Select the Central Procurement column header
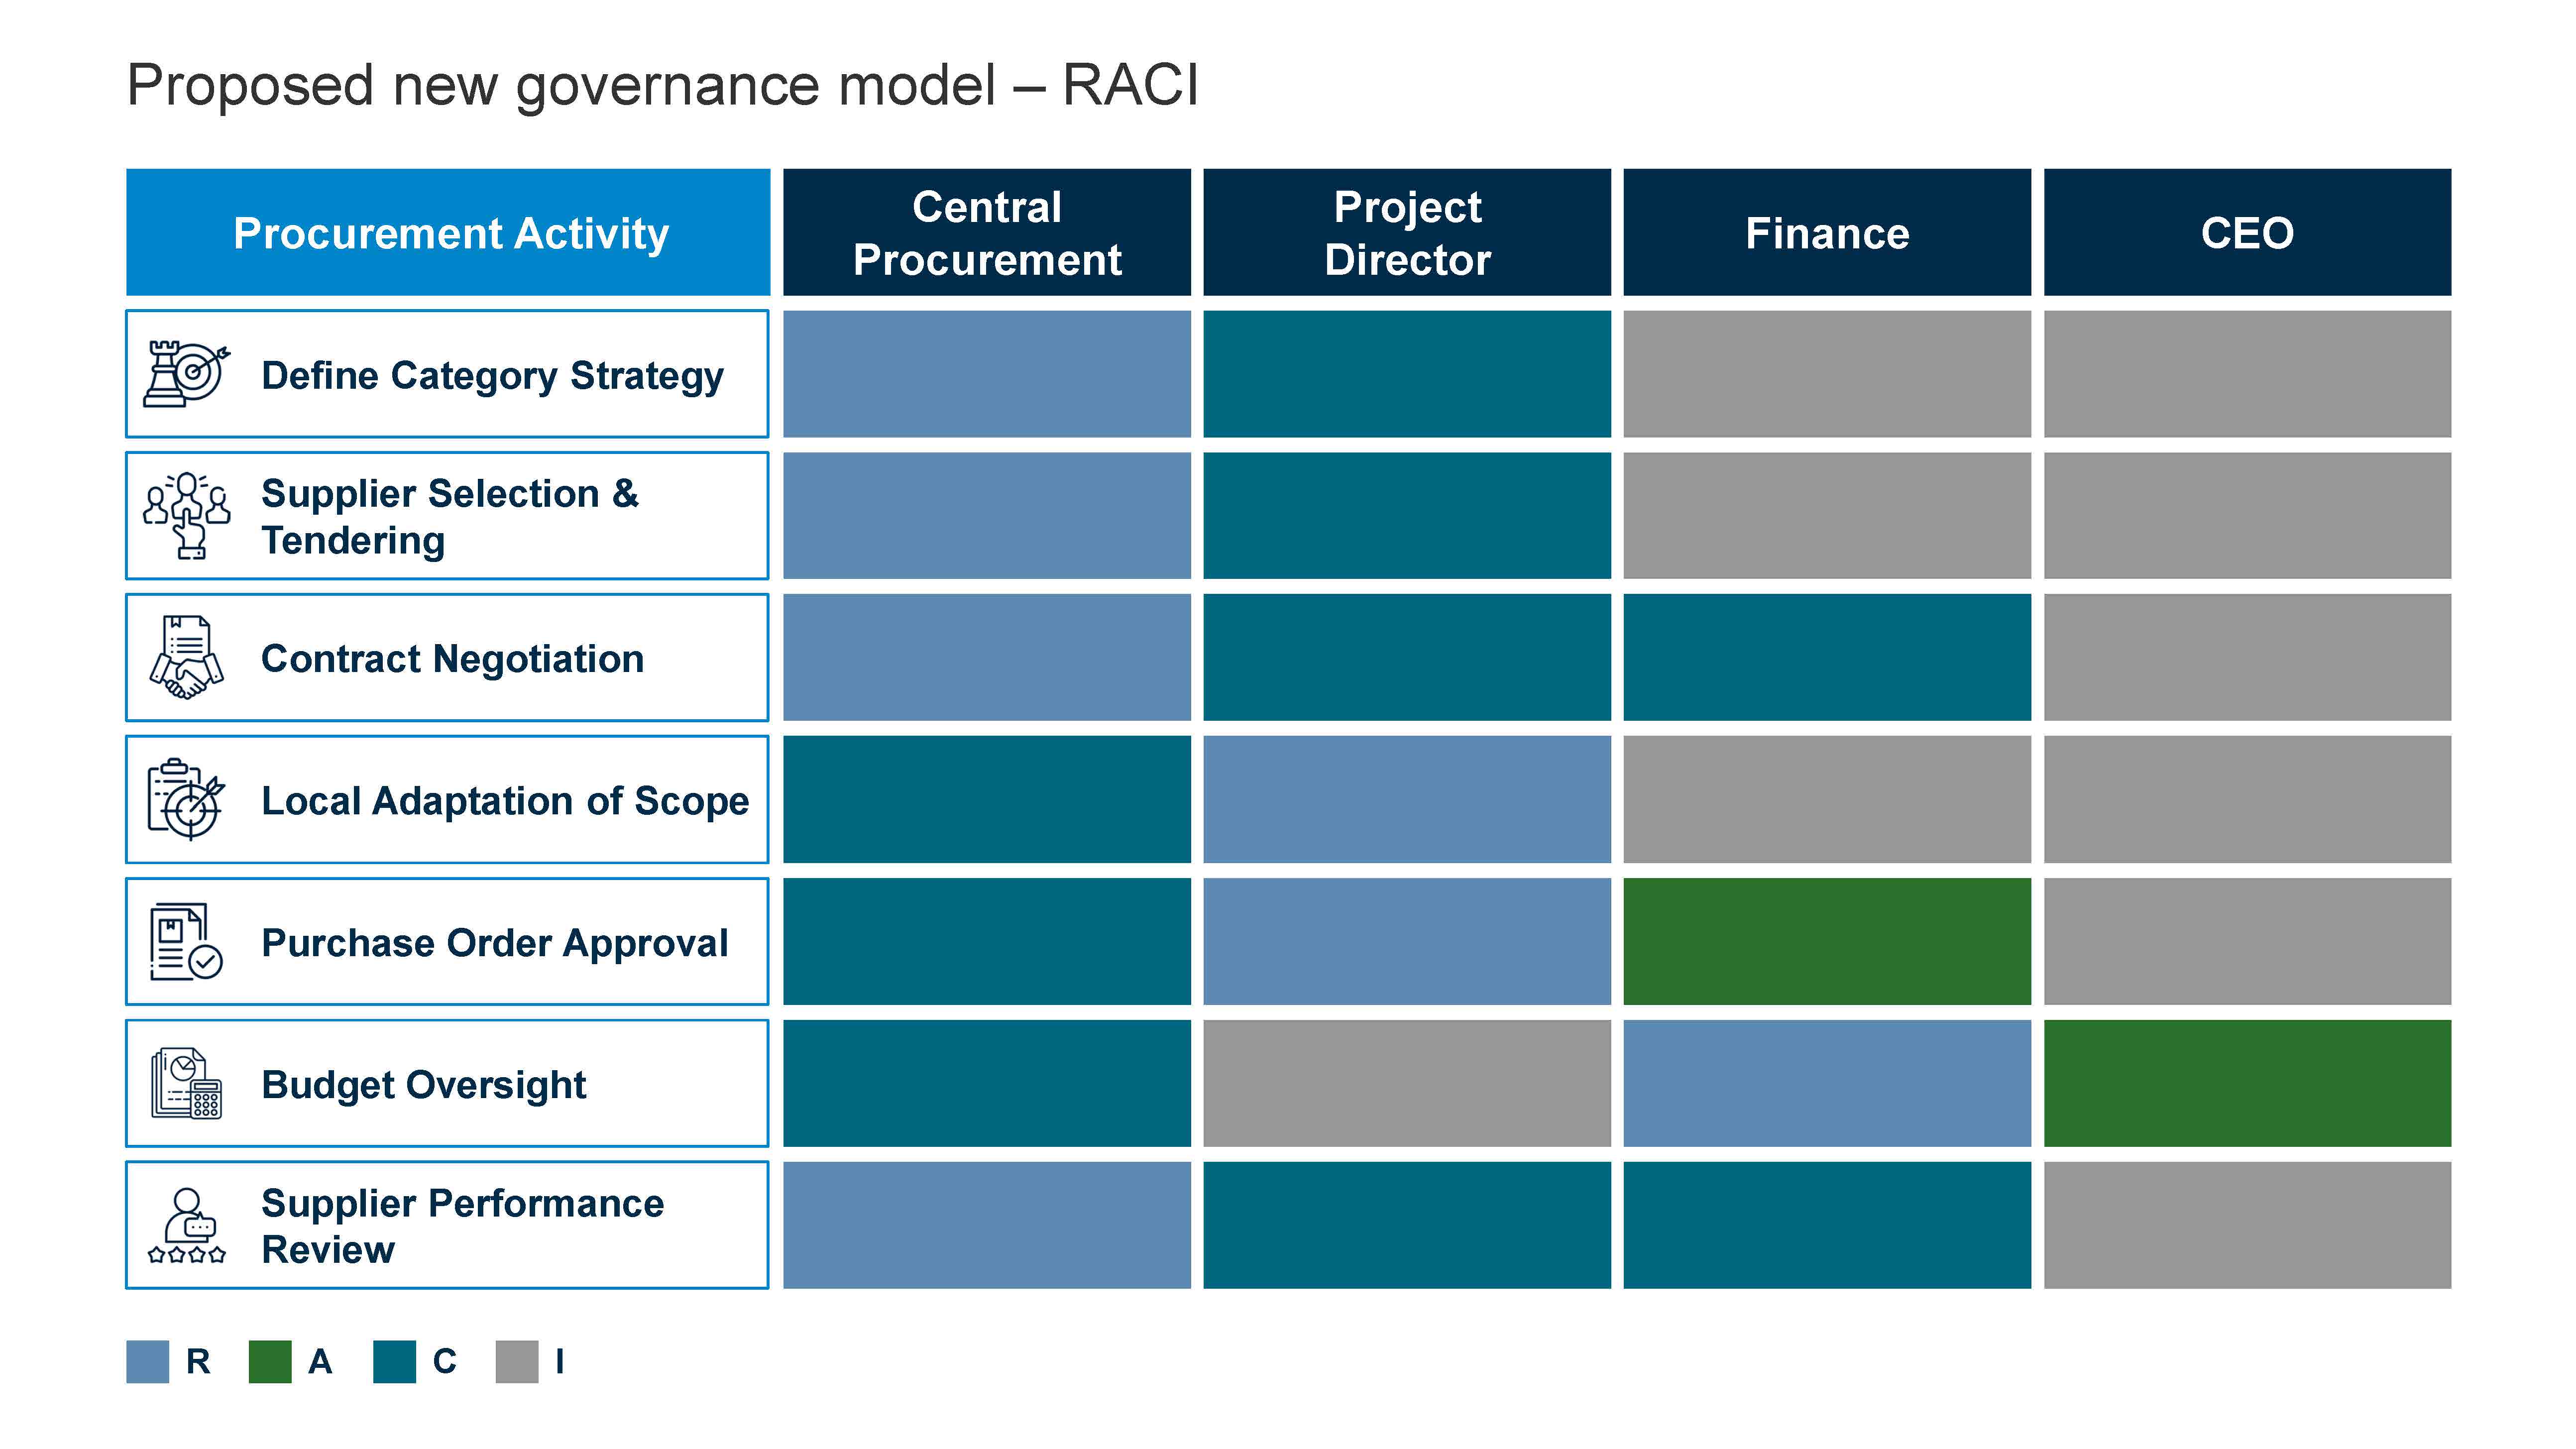Image resolution: width=2576 pixels, height=1449 pixels. pyautogui.click(x=987, y=232)
